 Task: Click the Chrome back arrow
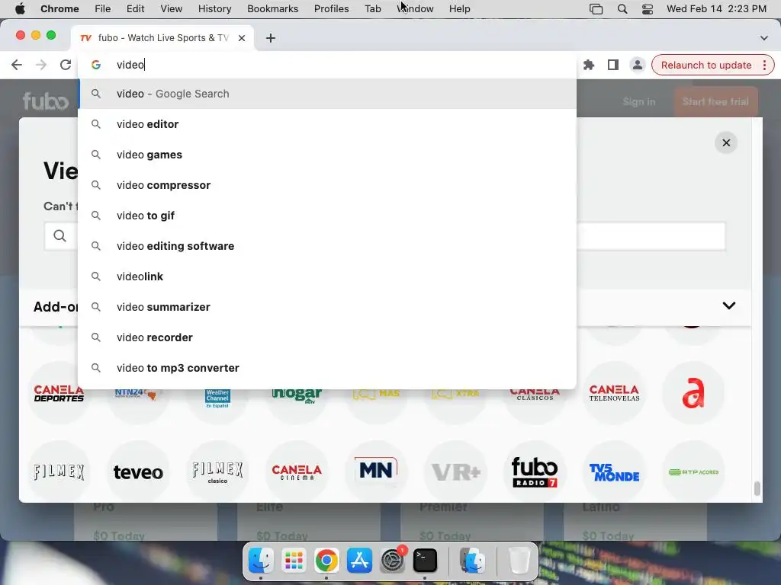point(17,65)
